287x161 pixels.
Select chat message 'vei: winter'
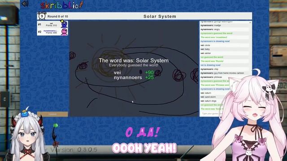[205, 53]
